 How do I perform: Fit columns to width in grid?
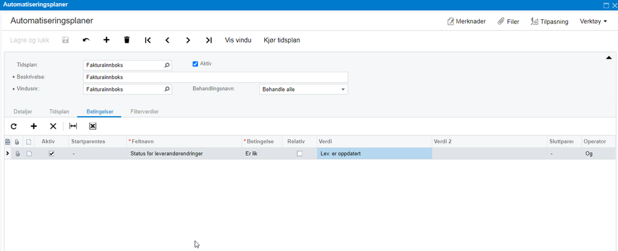pos(73,126)
